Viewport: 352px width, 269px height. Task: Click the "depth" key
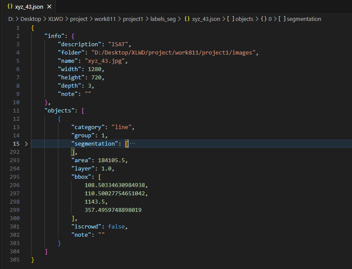pos(70,86)
